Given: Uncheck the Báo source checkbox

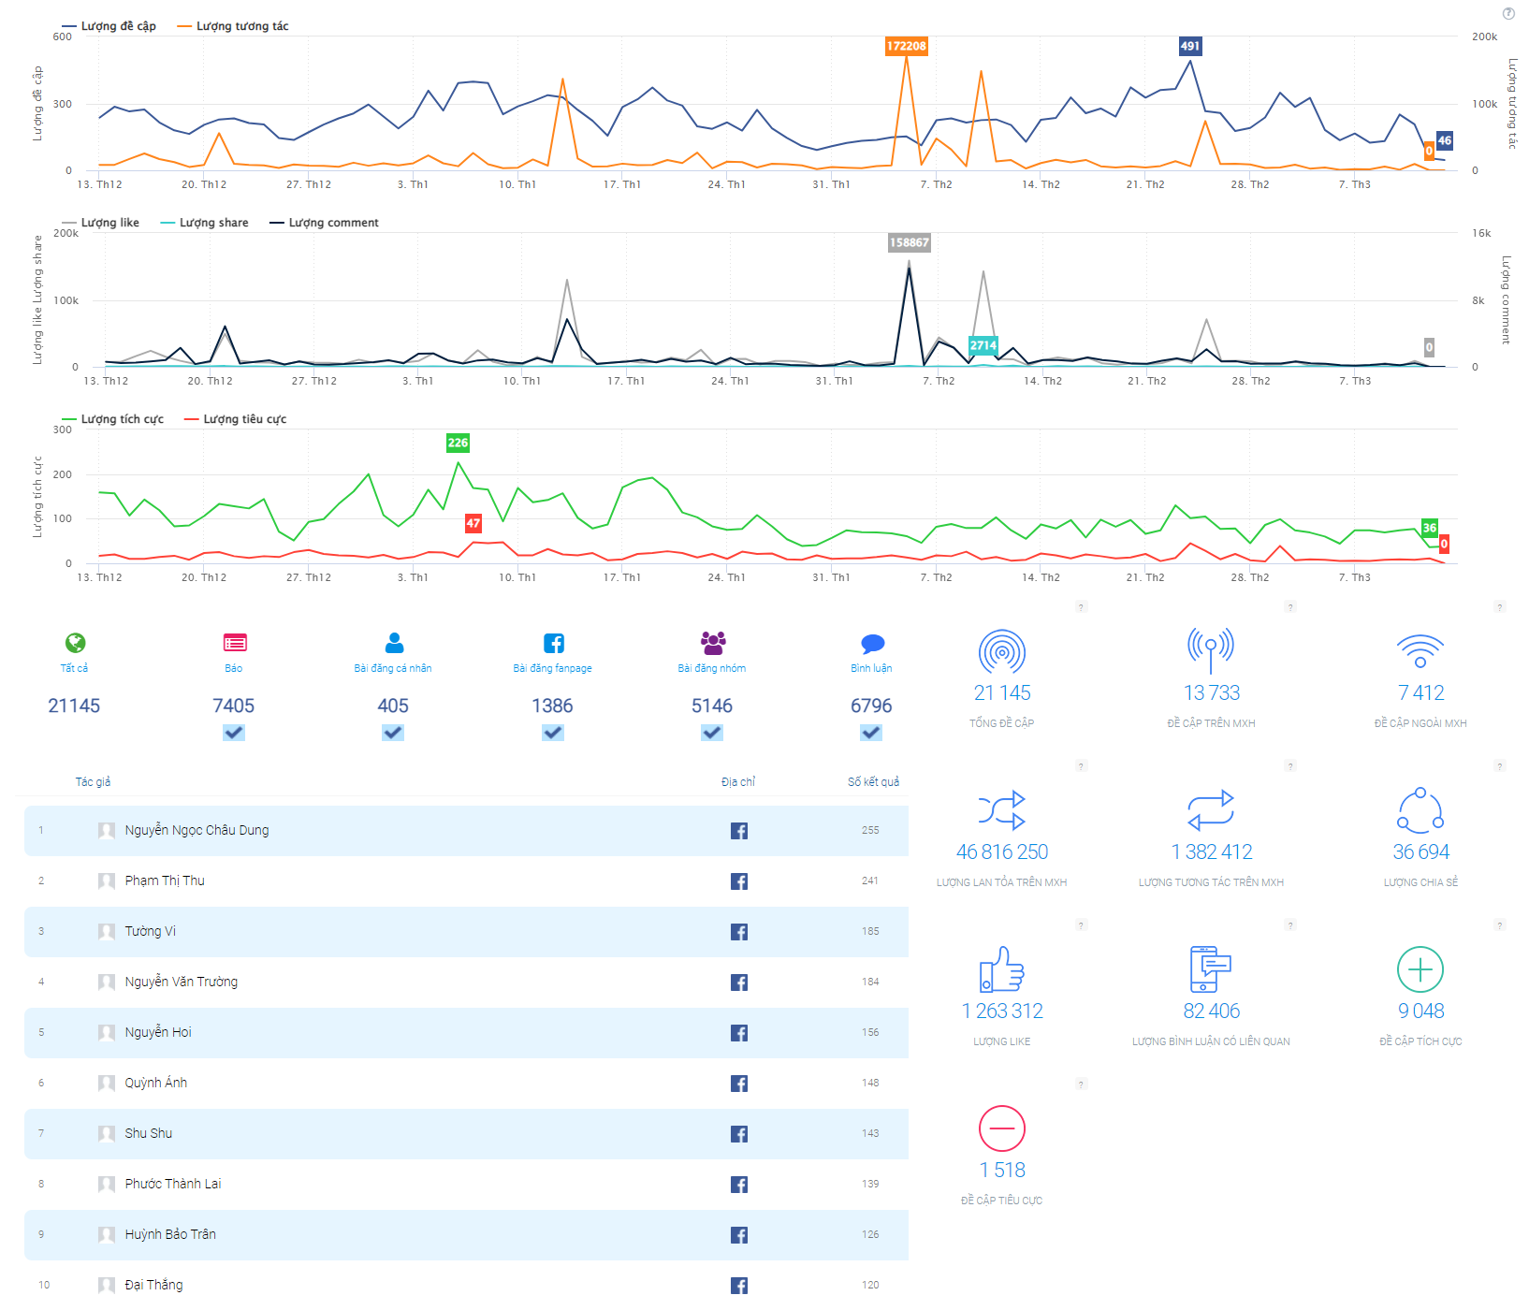Looking at the screenshot, I should tap(234, 733).
